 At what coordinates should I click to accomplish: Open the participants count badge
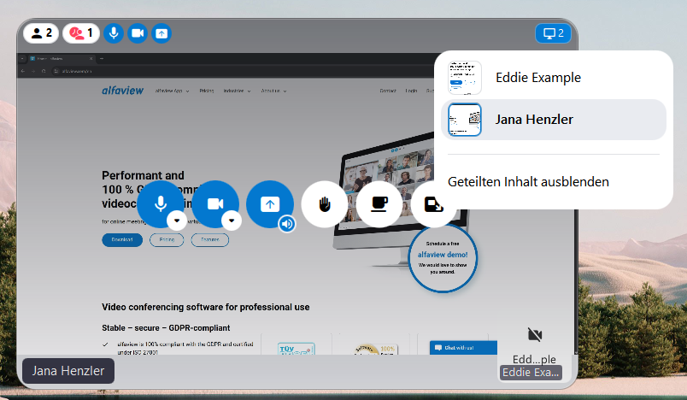point(41,33)
